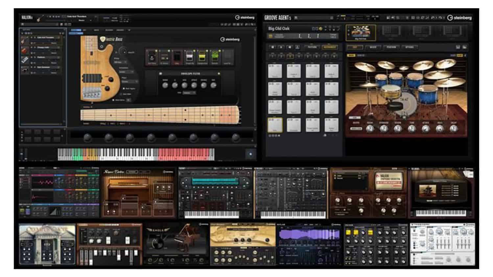The image size is (493, 277).
Task: Click the save icon right of Options tab
Action: pyautogui.click(x=458, y=47)
